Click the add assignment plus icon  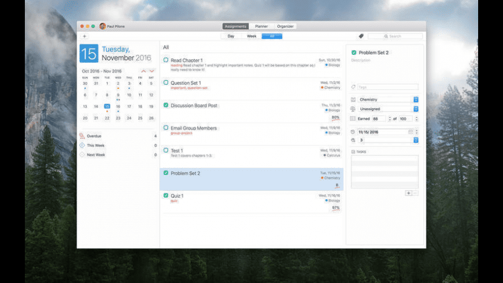click(84, 36)
